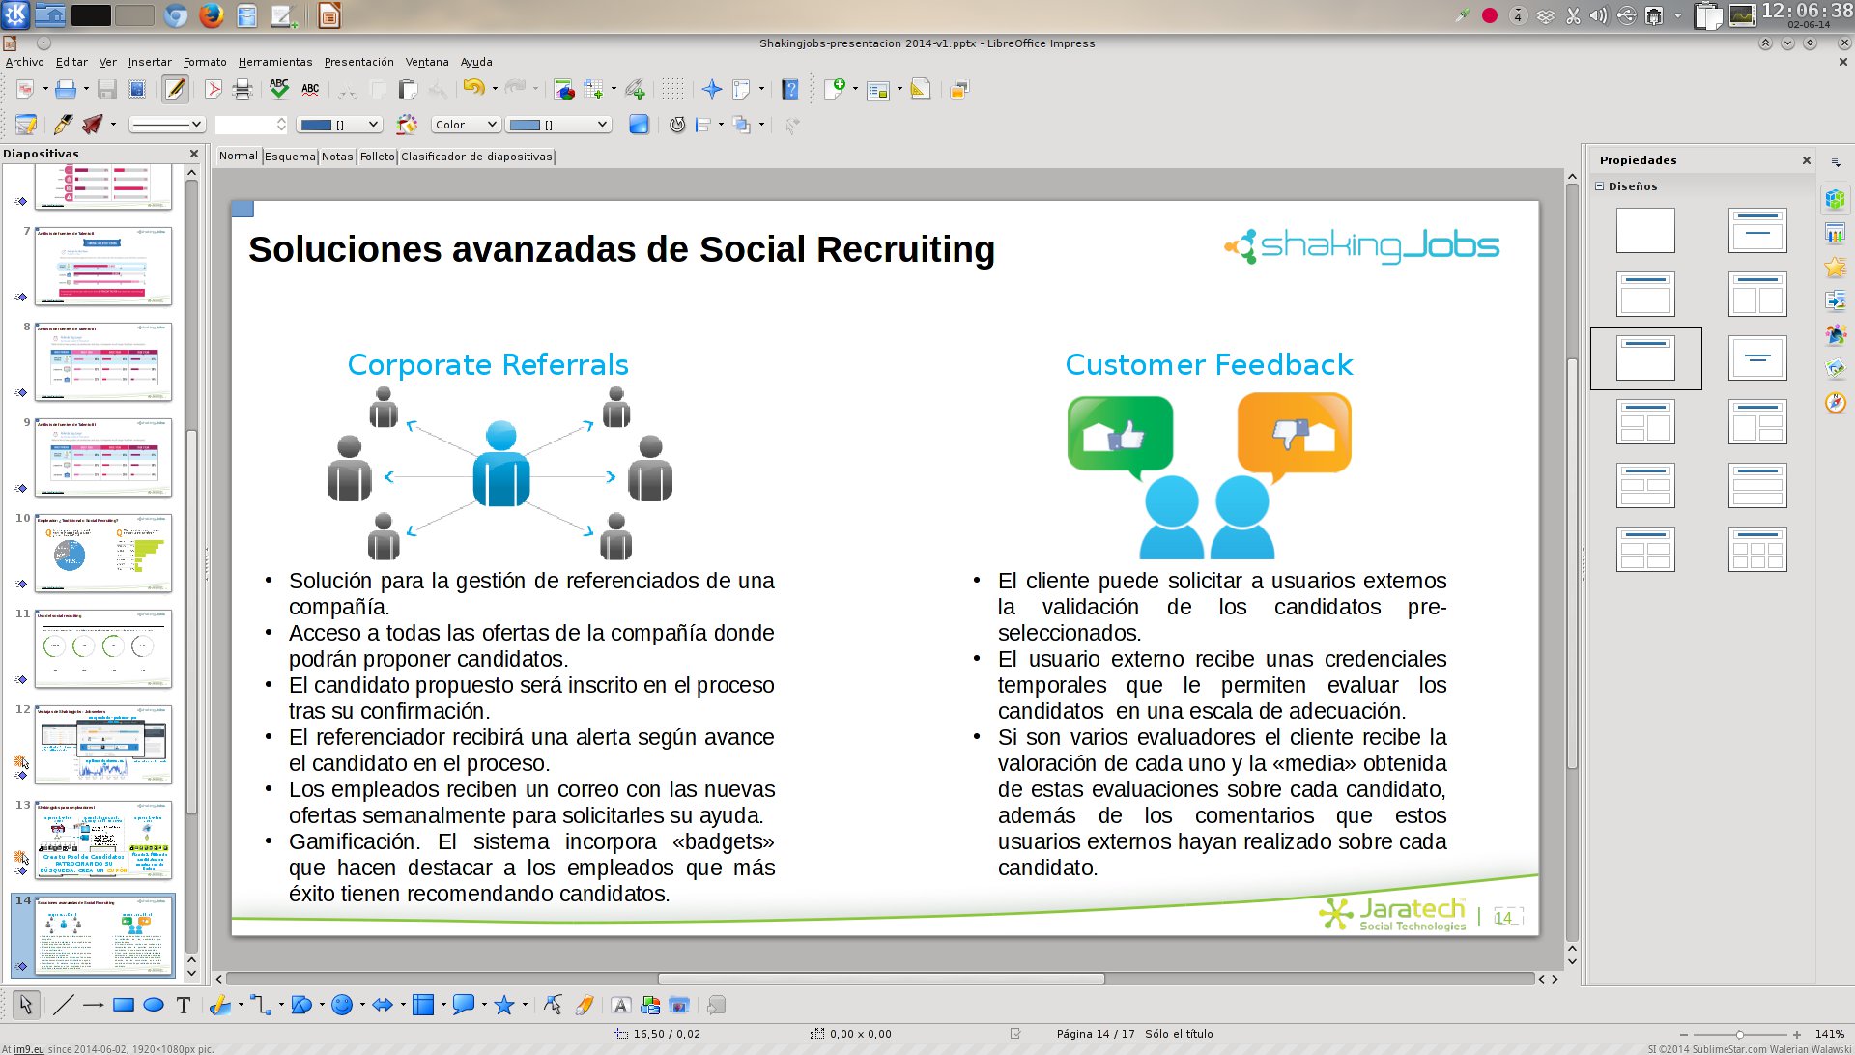Select slide 11 thumbnail in Diapositivas

click(x=103, y=648)
